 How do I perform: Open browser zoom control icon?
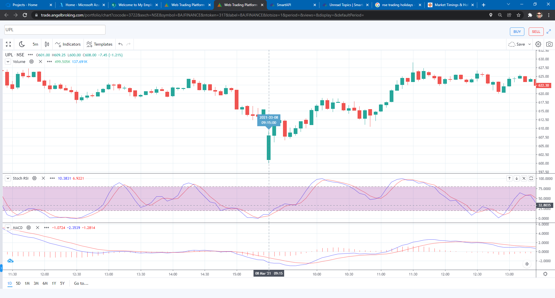coord(500,15)
